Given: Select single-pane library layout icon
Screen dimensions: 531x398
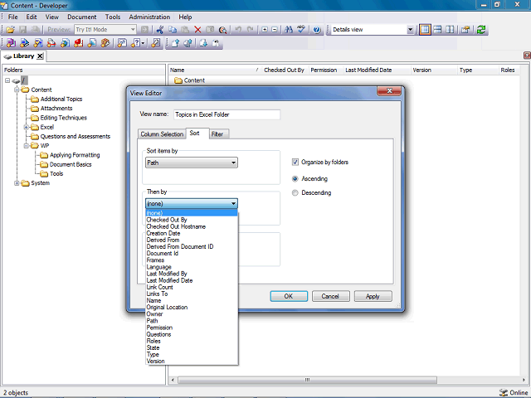Looking at the screenshot, I should pos(425,30).
